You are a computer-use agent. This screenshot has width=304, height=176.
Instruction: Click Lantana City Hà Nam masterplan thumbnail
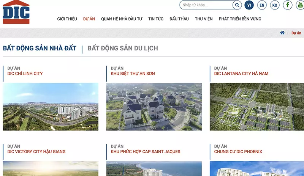257,107
